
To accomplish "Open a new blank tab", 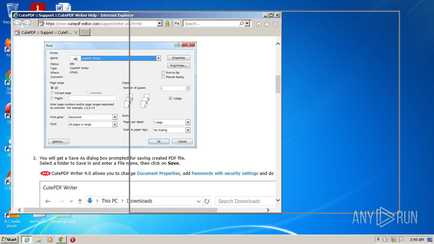I will 85,33.
